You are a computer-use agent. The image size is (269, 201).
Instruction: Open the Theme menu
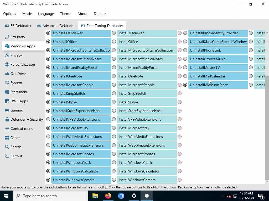65,14
